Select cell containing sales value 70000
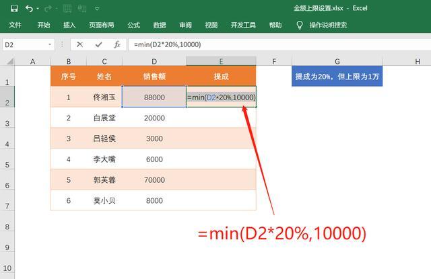431x279 pixels. pyautogui.click(x=154, y=180)
